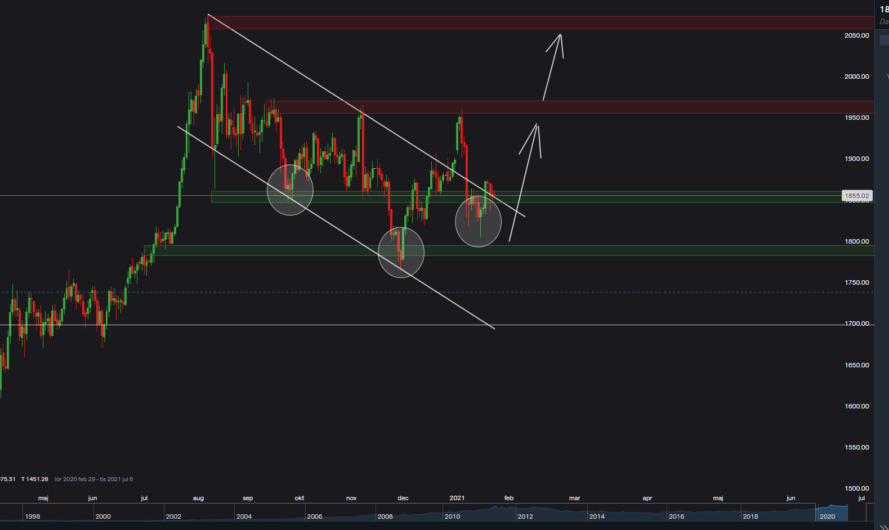Click the 1950.00 price axis label
Screen dimensions: 889x530
[x=856, y=118]
